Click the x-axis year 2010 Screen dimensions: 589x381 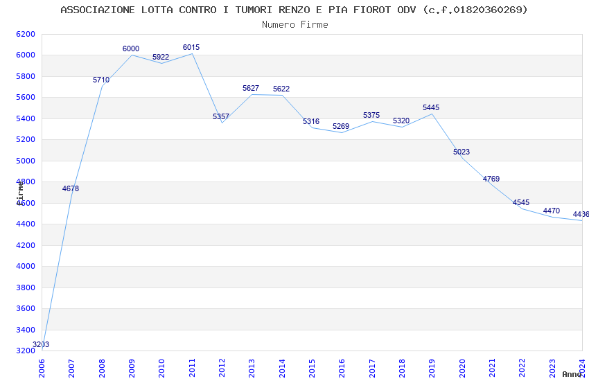click(x=161, y=369)
